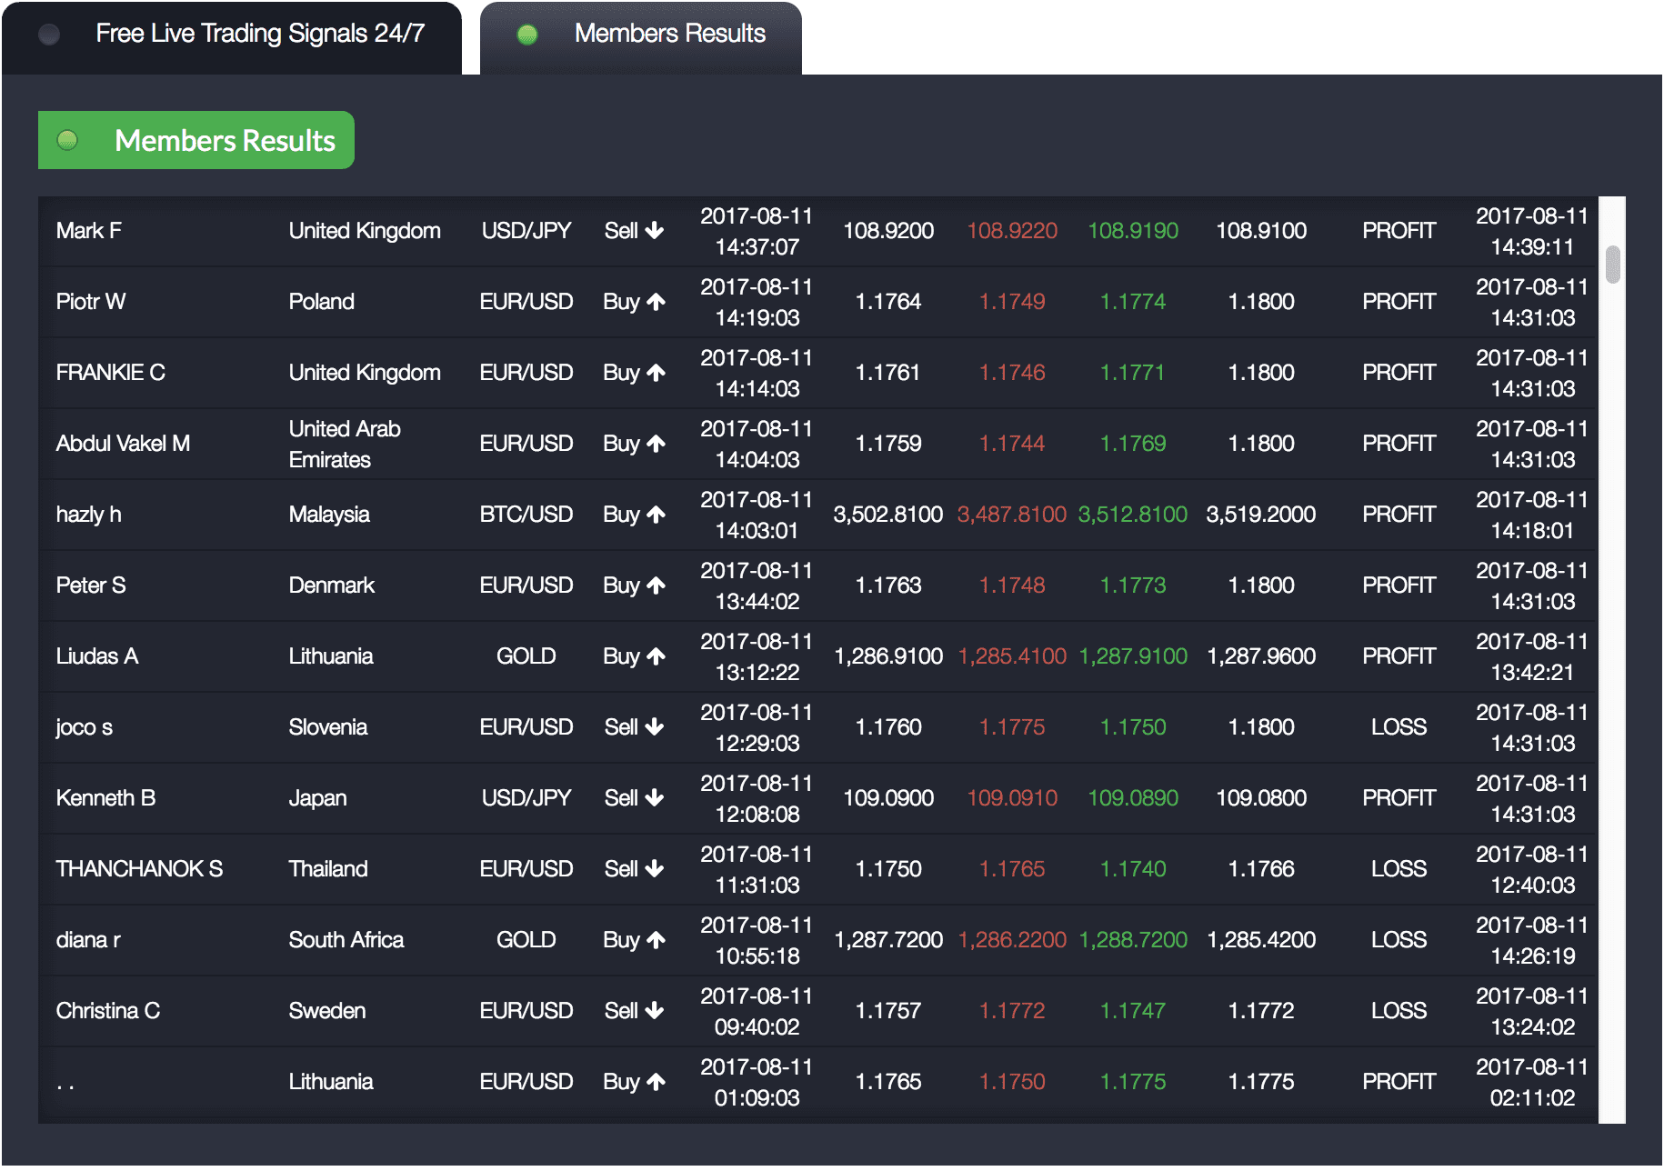
Task: Click LOSS result in joco s row
Action: 1399,727
